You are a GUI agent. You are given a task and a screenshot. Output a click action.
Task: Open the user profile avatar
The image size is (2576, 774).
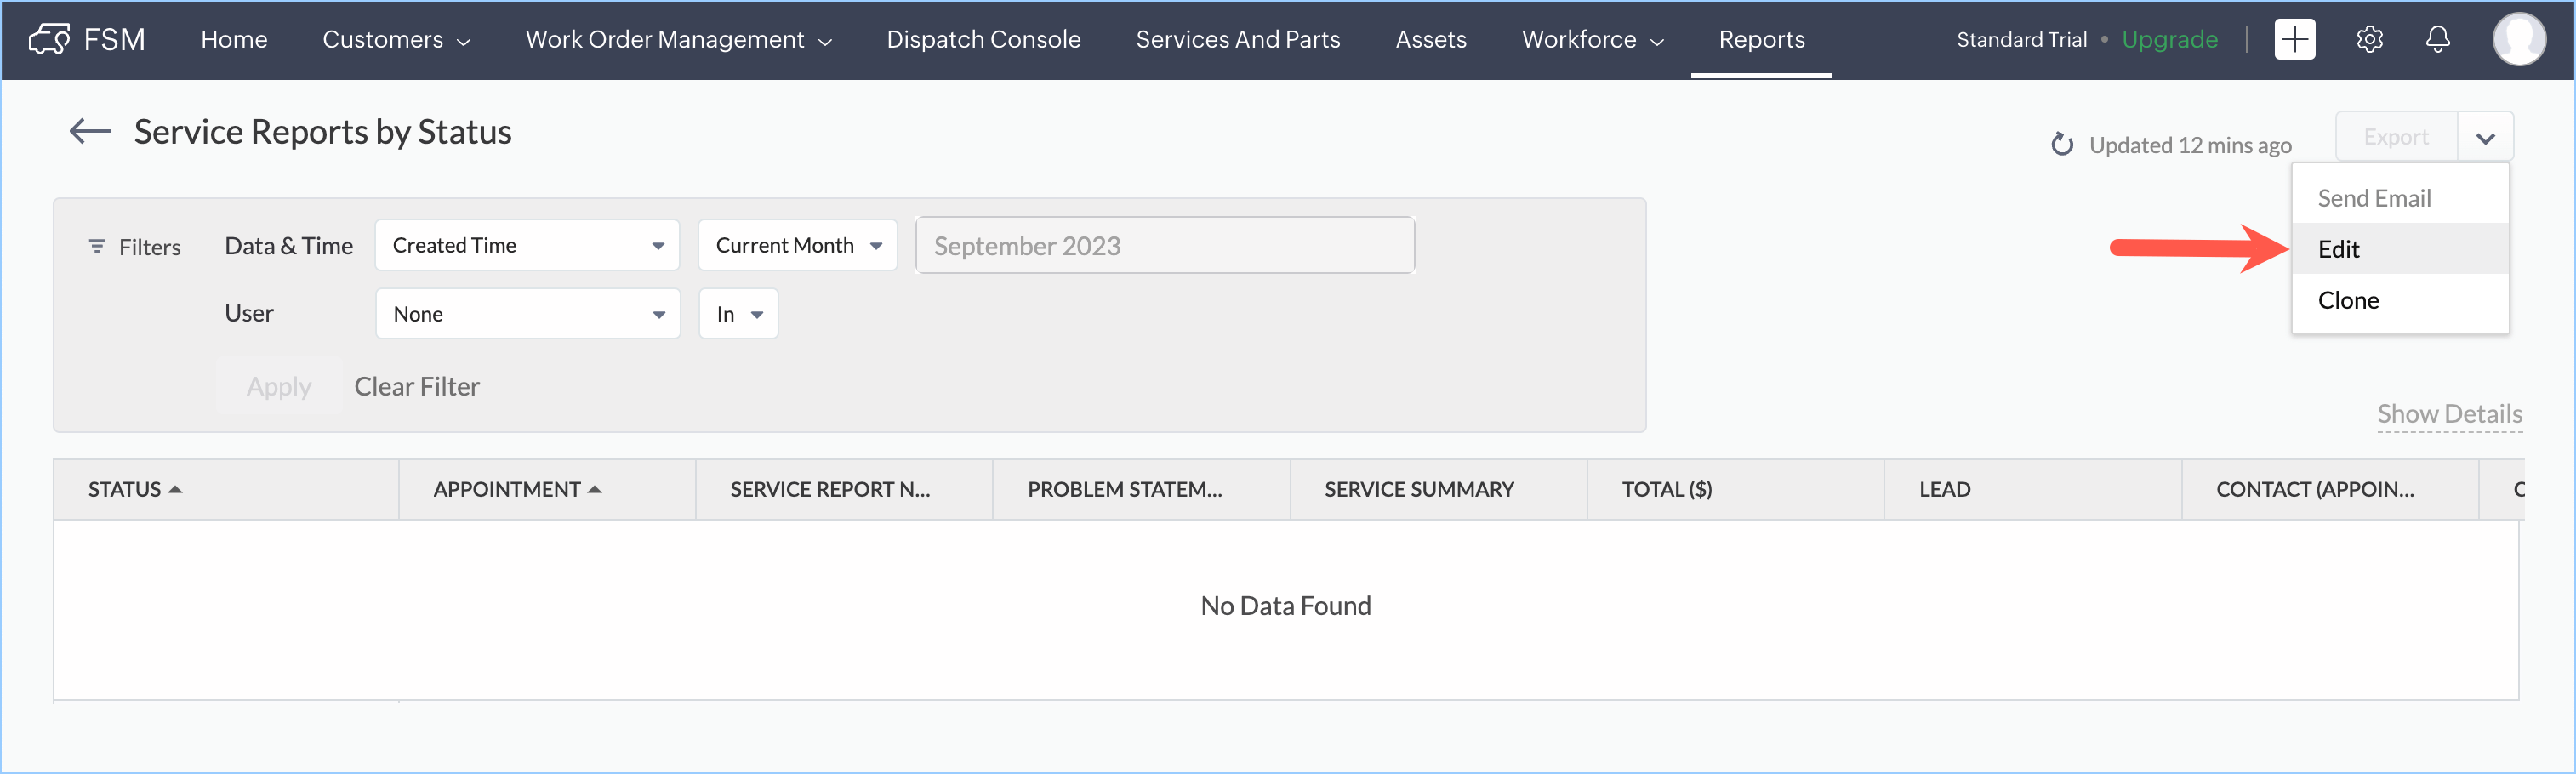pos(2519,39)
